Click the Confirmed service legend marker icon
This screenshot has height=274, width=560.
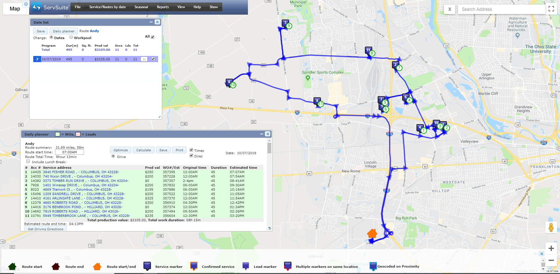tap(194, 266)
